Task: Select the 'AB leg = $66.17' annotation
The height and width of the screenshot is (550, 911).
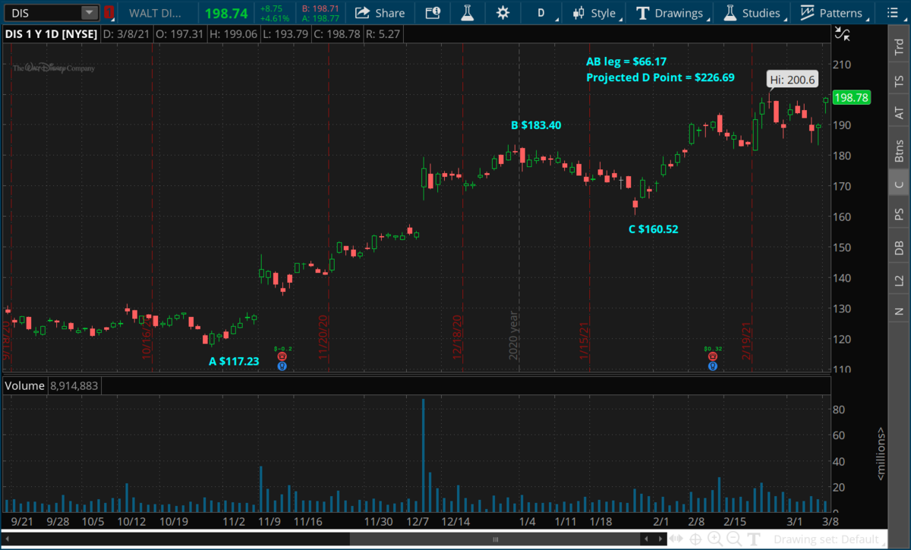Action: coord(626,62)
